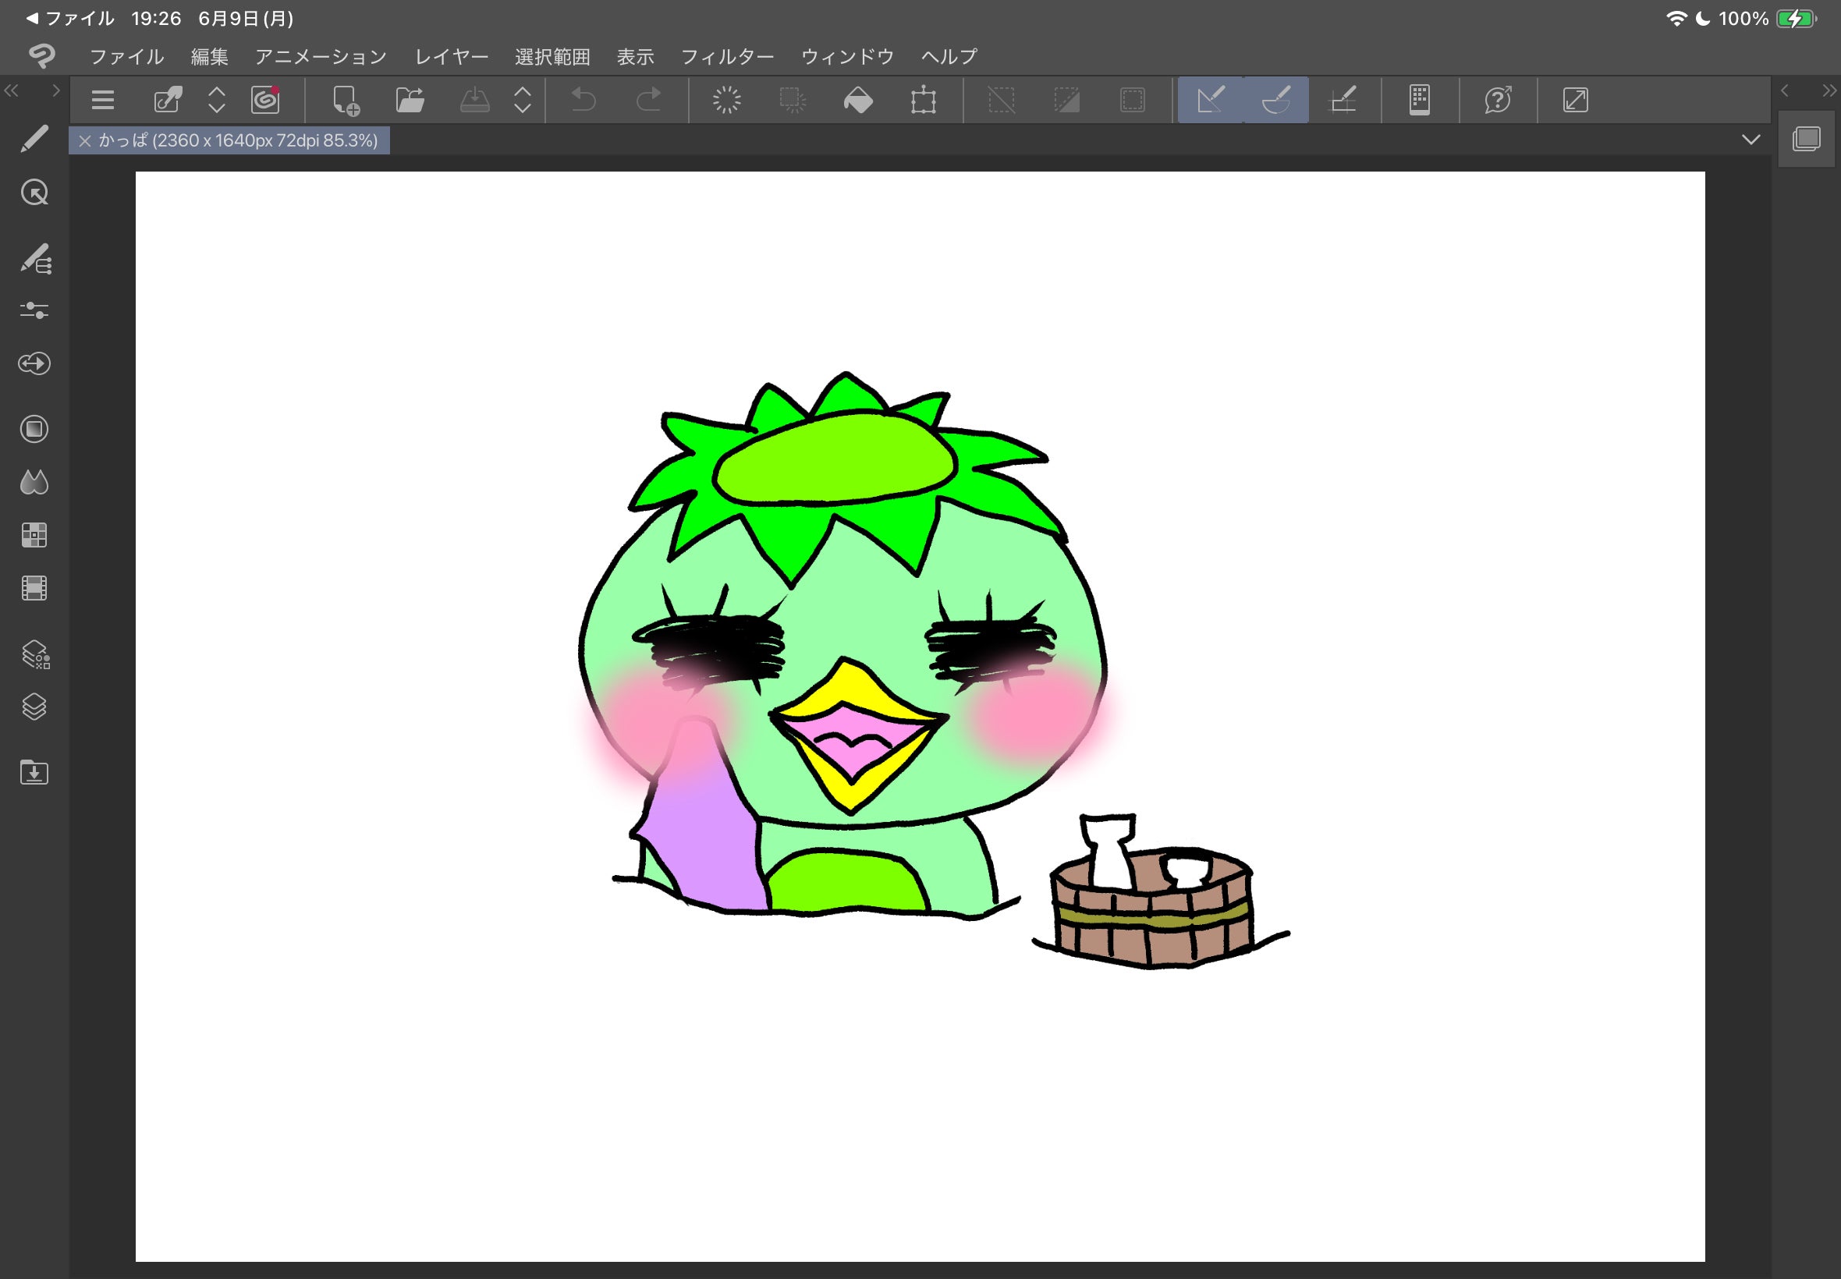
Task: Click the Clip Studio spiral icon
Action: [265, 100]
